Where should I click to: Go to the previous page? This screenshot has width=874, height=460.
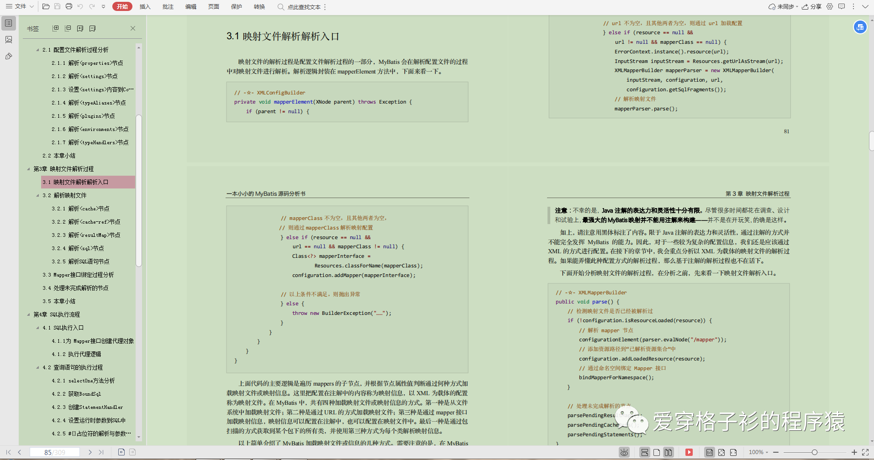[x=20, y=452]
